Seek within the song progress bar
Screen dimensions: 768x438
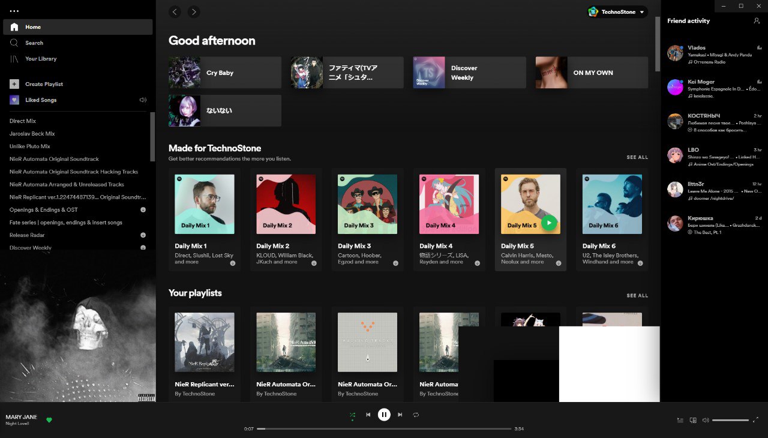pyautogui.click(x=384, y=429)
